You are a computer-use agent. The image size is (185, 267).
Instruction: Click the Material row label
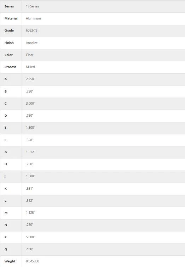[x=11, y=18]
